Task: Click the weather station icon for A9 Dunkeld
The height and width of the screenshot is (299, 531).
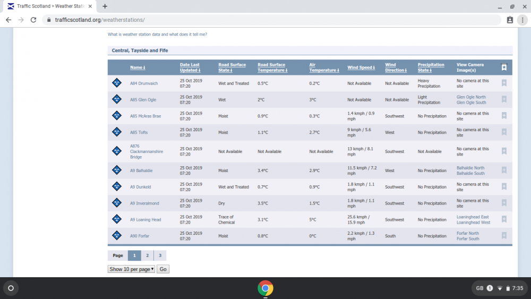Action: coord(117,186)
